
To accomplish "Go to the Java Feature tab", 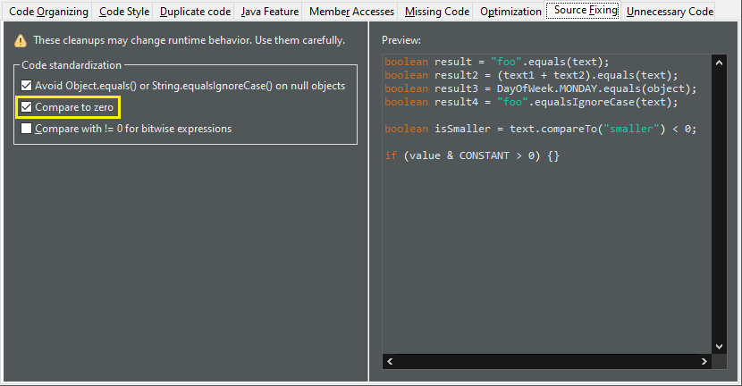I will coord(270,12).
